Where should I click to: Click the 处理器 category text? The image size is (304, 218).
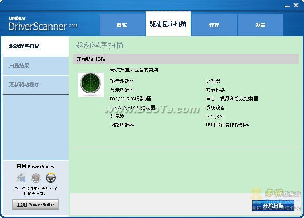click(x=213, y=81)
